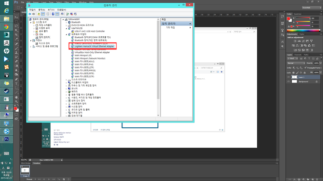Screen dimensions: 323x181
Task: Open 기타 작업 in the actions pane
Action: (170, 27)
